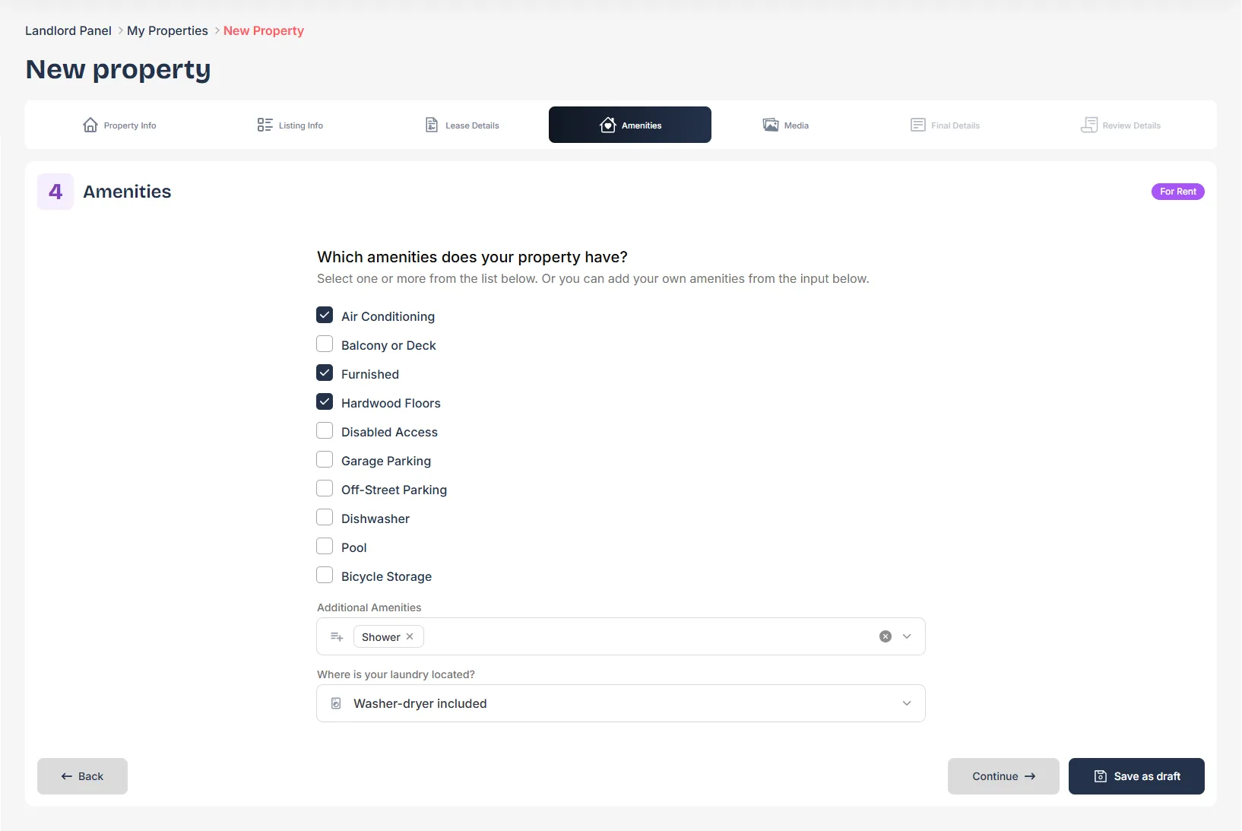The height and width of the screenshot is (831, 1242).
Task: Click the add-list icon in Additional Amenities field
Action: point(337,636)
